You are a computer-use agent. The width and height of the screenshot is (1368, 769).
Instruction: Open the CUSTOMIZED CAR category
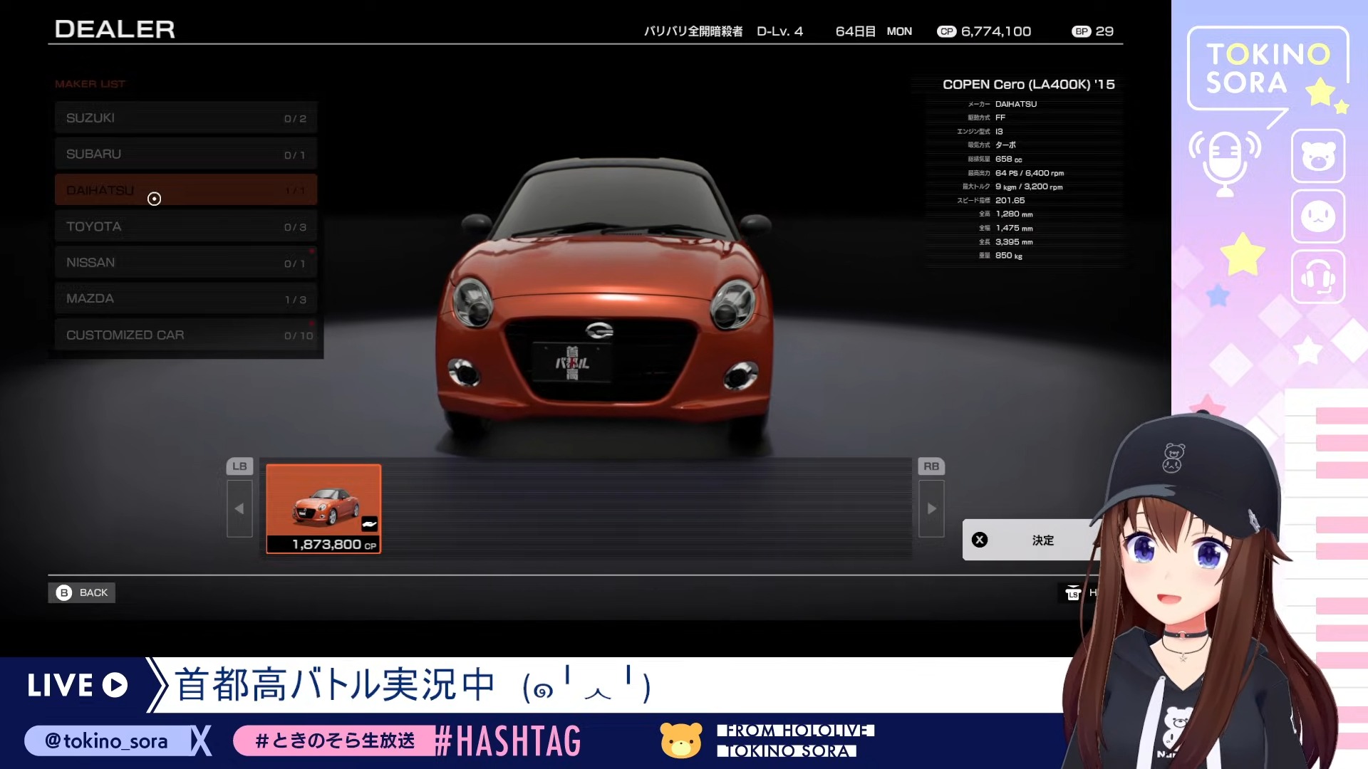pyautogui.click(x=186, y=335)
